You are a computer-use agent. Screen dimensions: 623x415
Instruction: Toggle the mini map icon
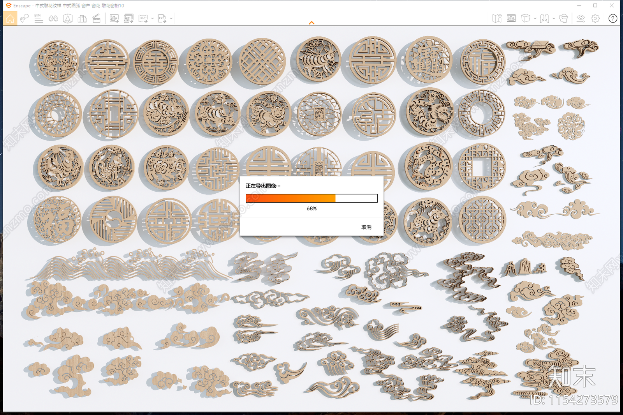tap(497, 18)
